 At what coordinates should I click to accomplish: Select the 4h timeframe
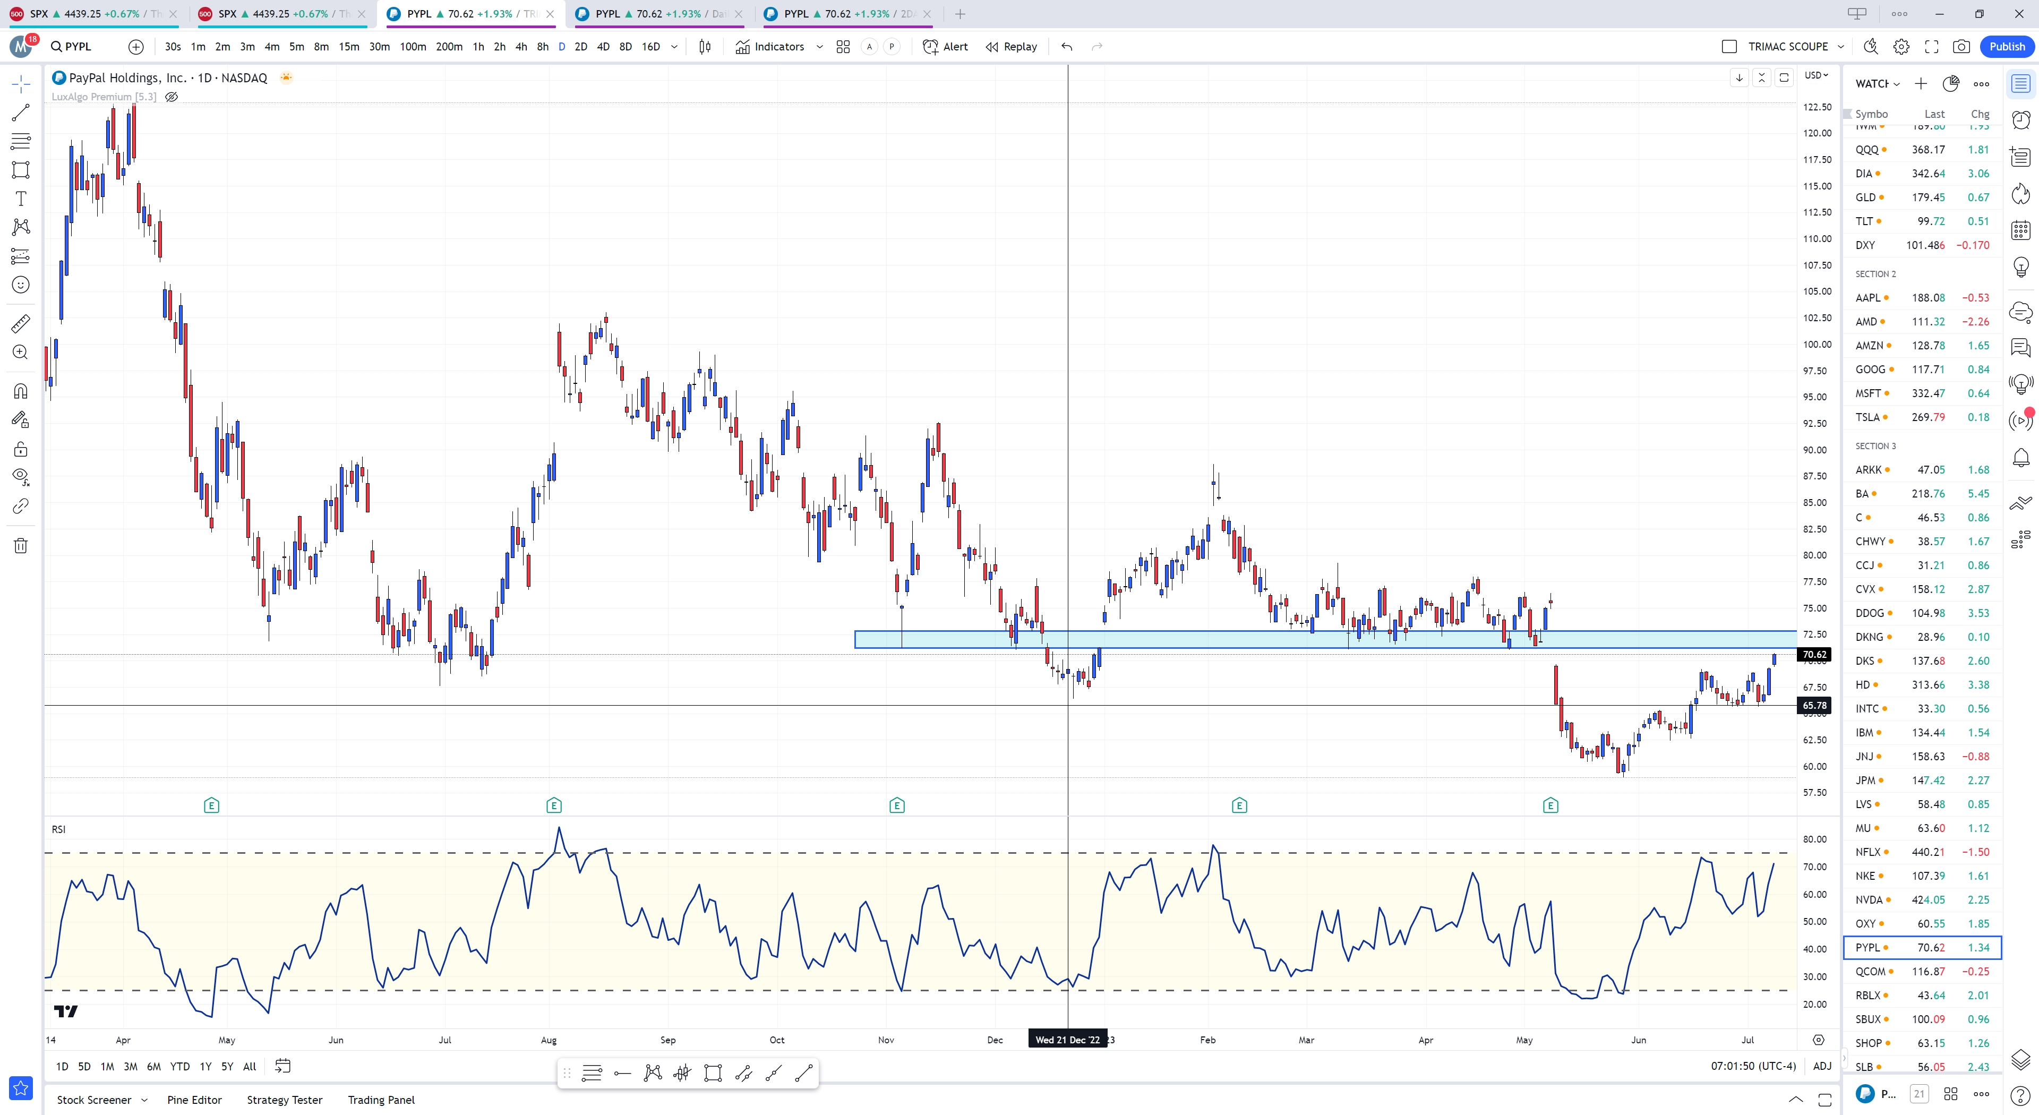tap(521, 47)
